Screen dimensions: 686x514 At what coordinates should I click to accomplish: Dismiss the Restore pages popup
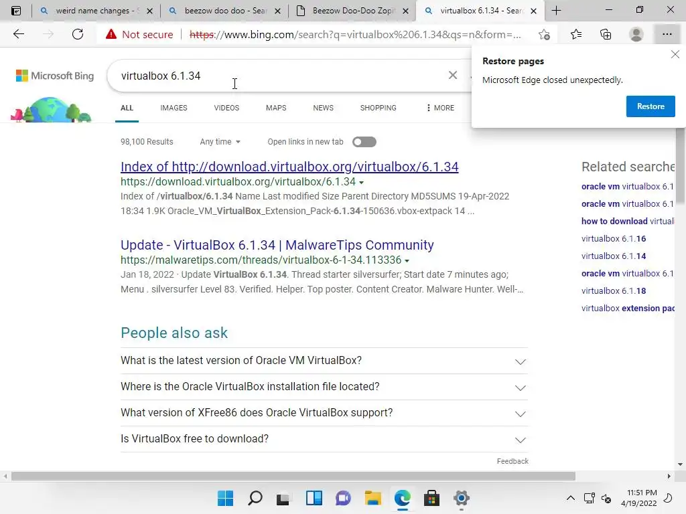pyautogui.click(x=675, y=54)
